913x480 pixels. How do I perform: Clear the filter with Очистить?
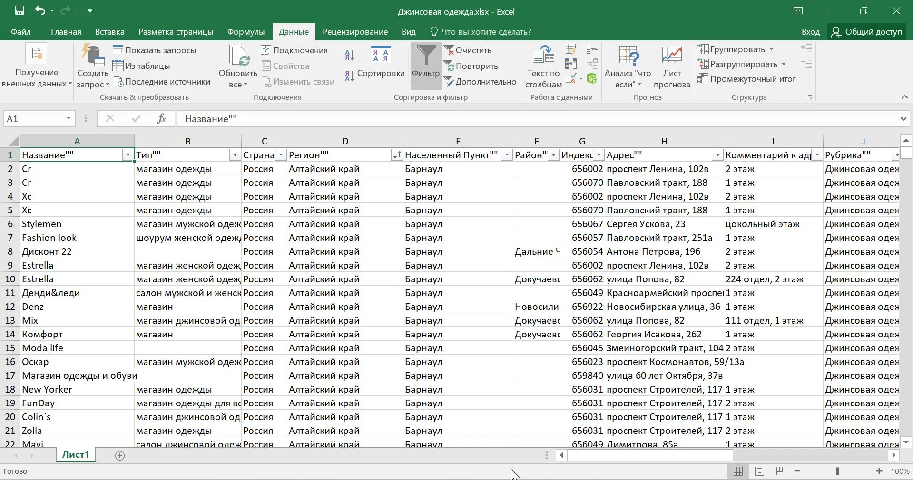[x=468, y=50]
